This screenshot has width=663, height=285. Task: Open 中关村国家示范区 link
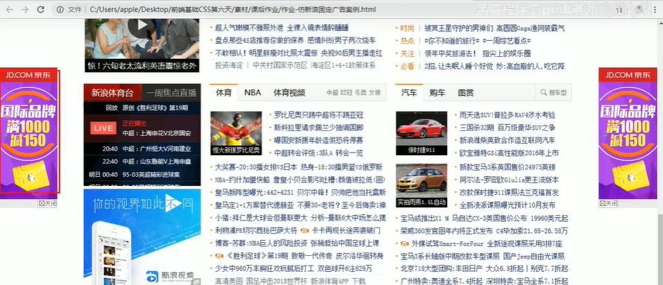click(280, 65)
